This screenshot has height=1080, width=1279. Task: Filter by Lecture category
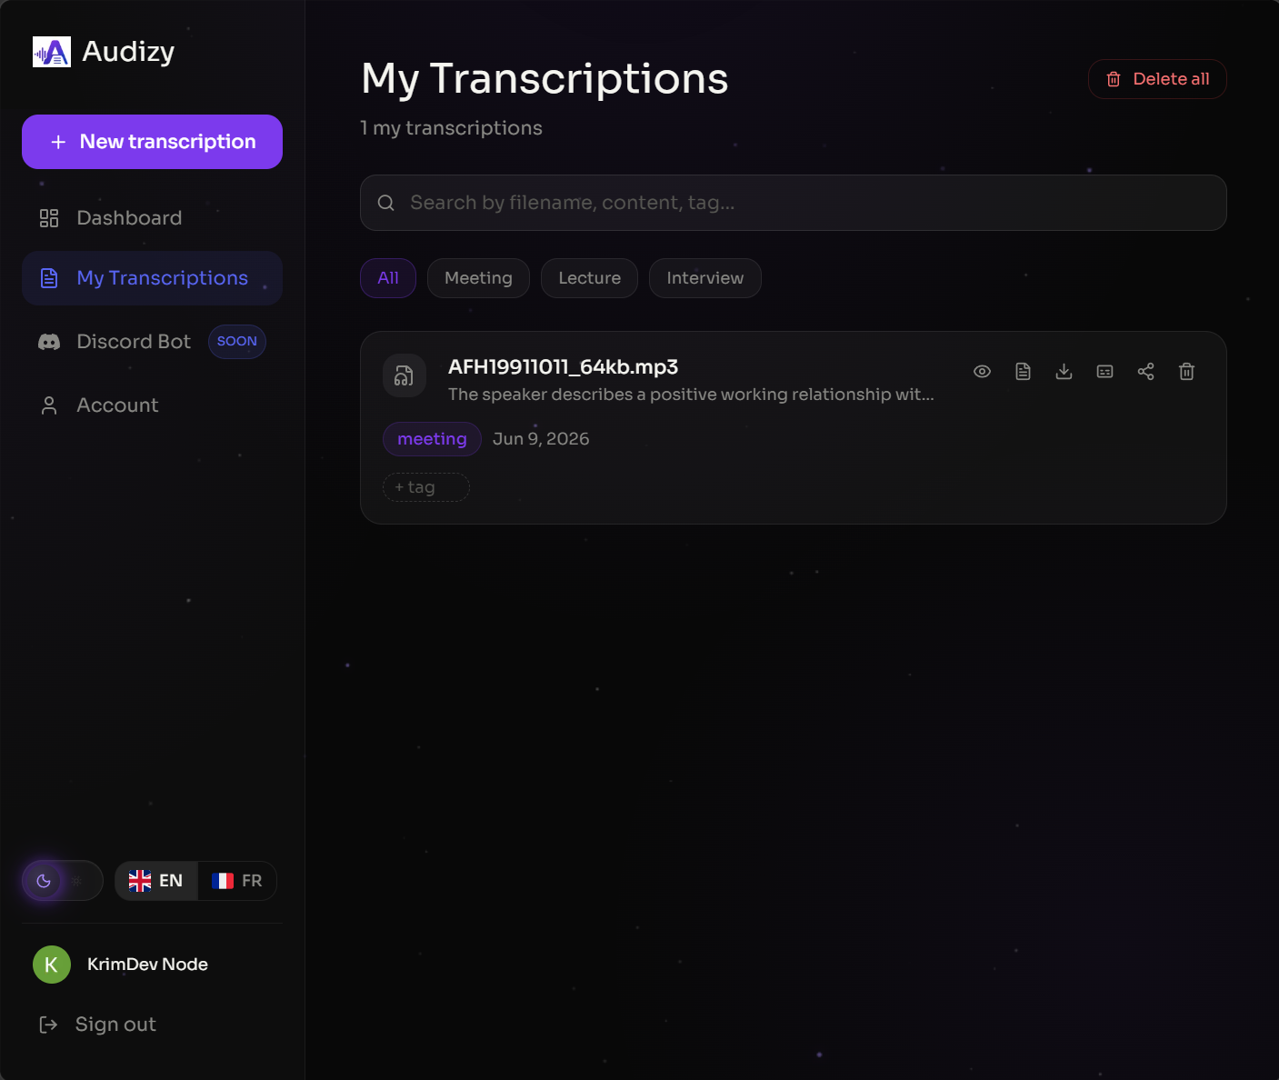click(589, 278)
